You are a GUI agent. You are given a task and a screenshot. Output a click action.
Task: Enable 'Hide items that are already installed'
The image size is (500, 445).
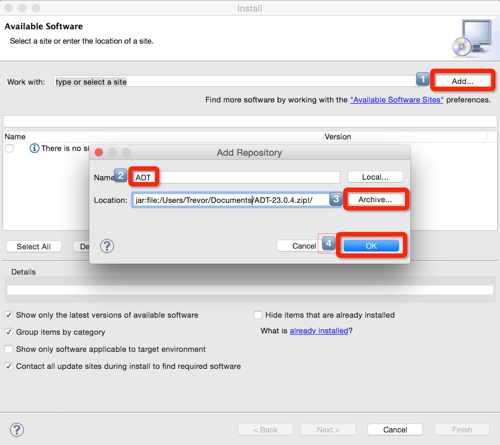click(x=258, y=315)
